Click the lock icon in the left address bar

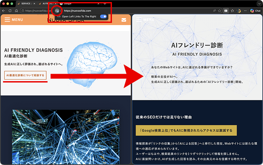[23, 11]
